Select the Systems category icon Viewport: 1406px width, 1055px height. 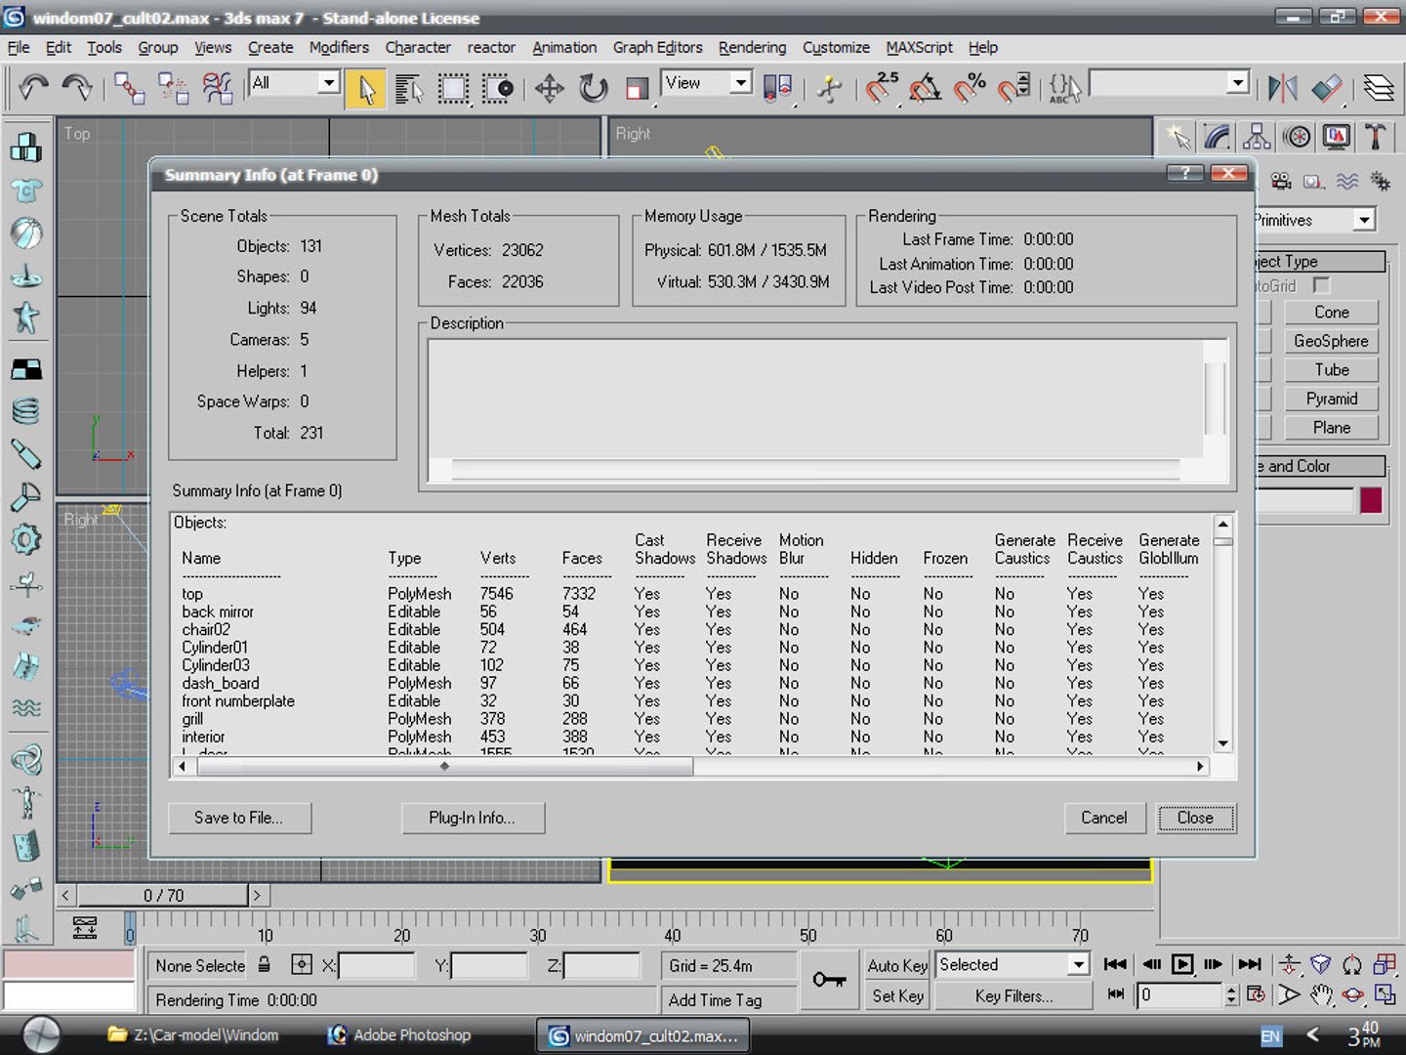[x=1380, y=181]
